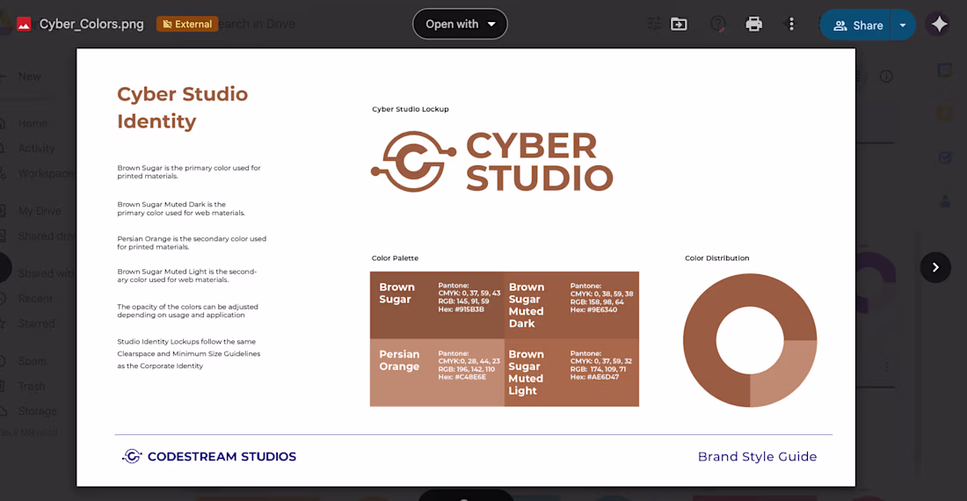Click the 'Brown Sugar is the primary color' paragraph
Screen dimensions: 967x501
[x=189, y=172]
